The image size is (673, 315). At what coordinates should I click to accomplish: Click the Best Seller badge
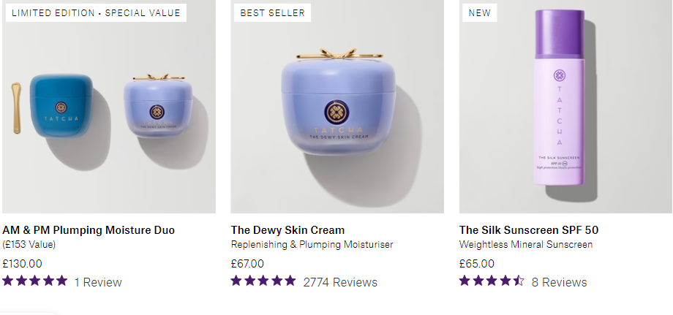point(273,13)
